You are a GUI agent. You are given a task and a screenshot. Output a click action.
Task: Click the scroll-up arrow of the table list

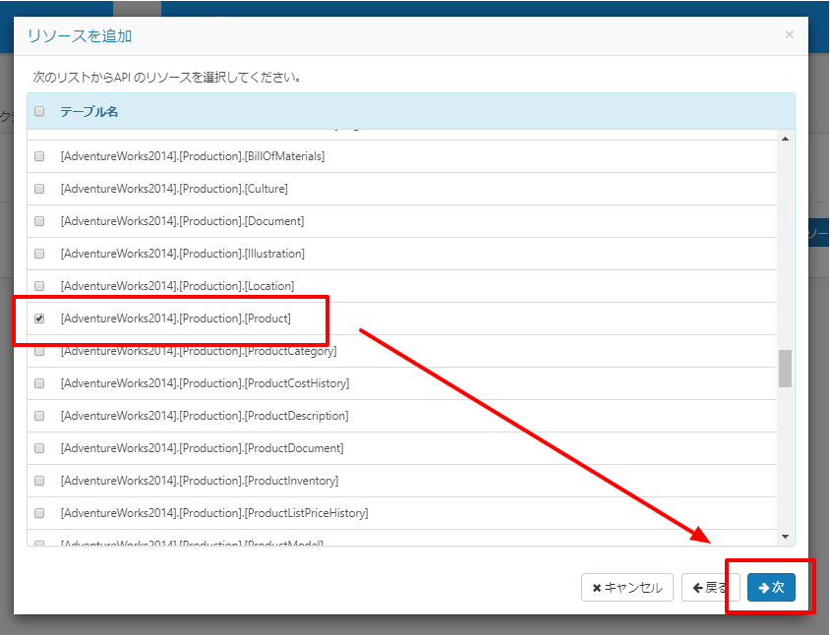tap(785, 139)
